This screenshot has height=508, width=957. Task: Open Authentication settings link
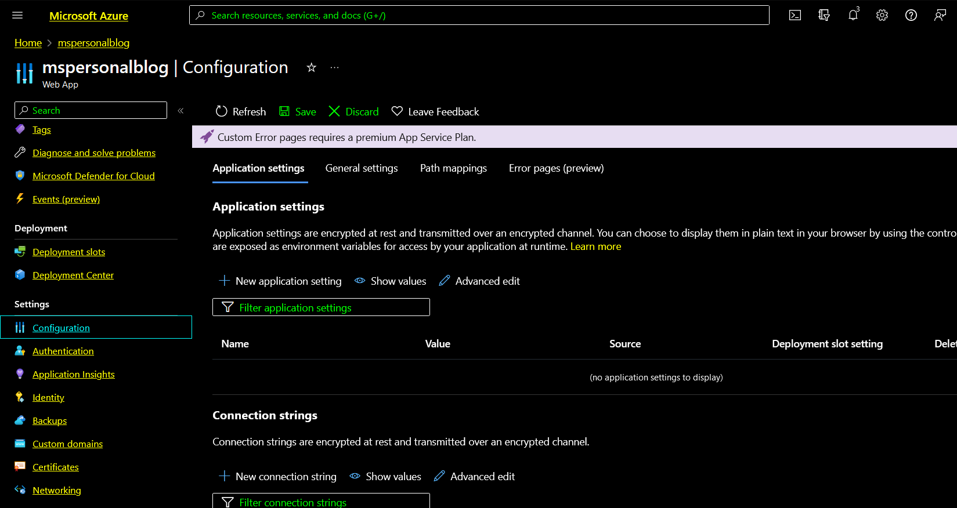pyautogui.click(x=63, y=351)
